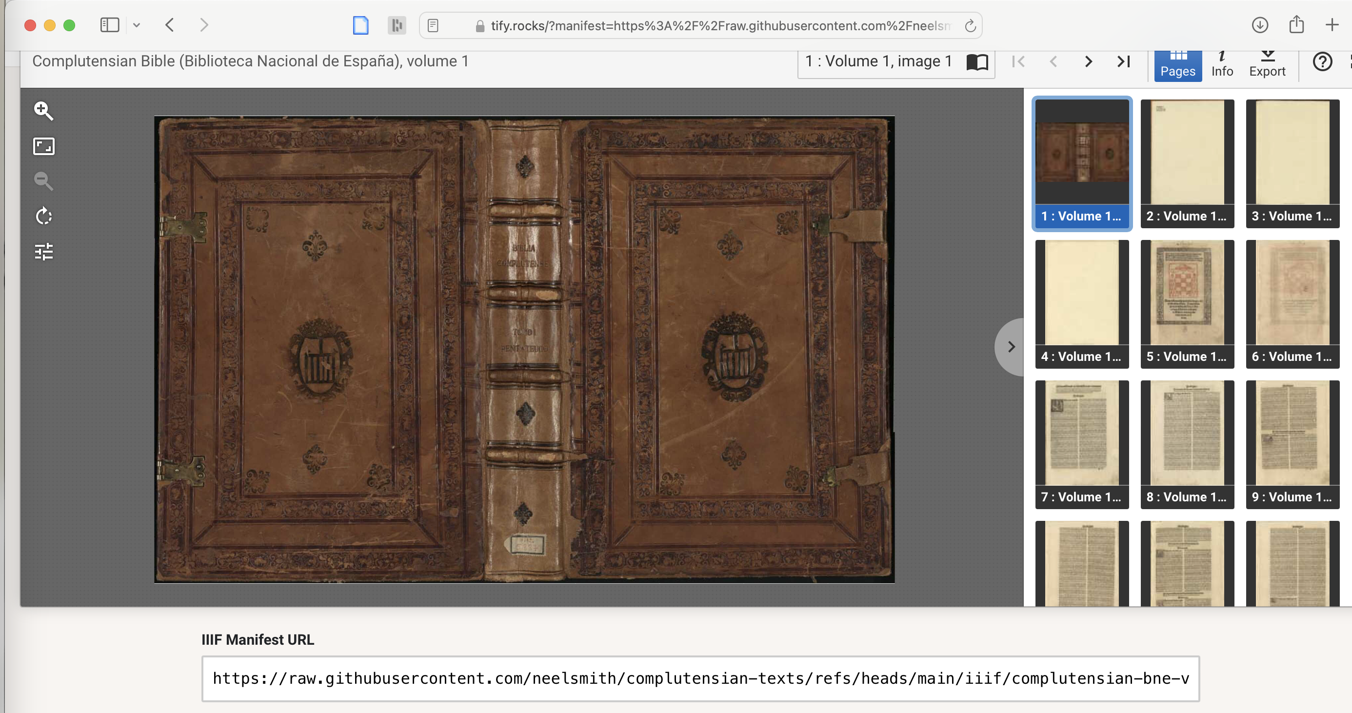Expand the sidebar options chevron
Screen dimensions: 1352x713
137,25
